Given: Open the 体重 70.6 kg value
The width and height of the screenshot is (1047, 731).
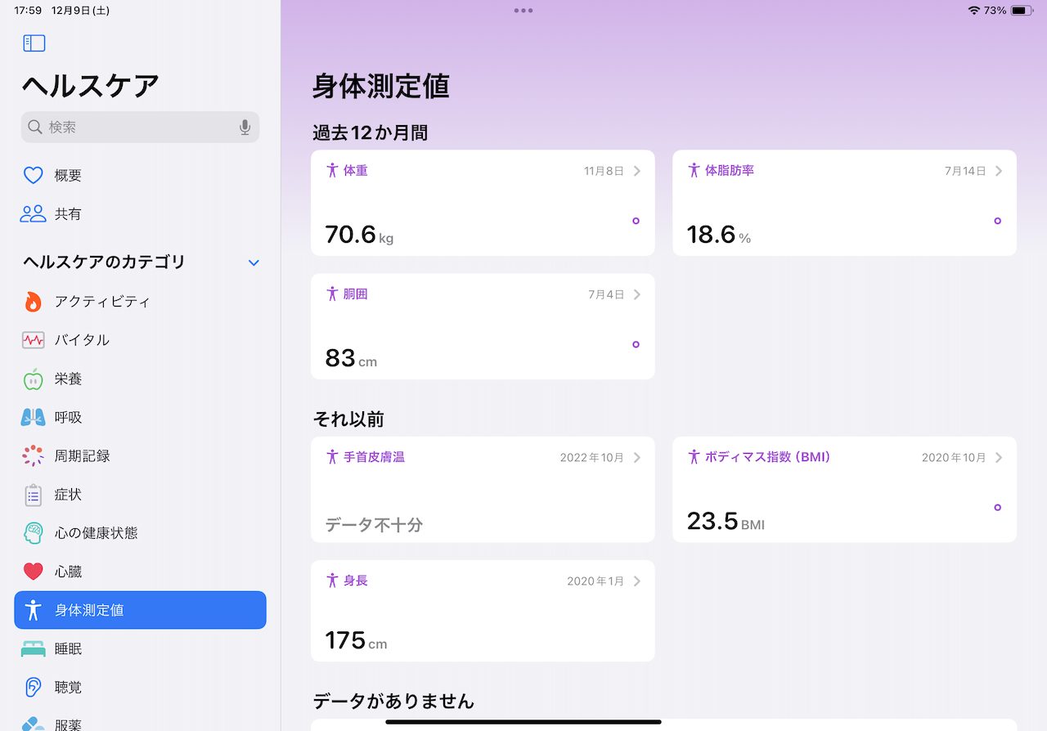Looking at the screenshot, I should click(359, 235).
